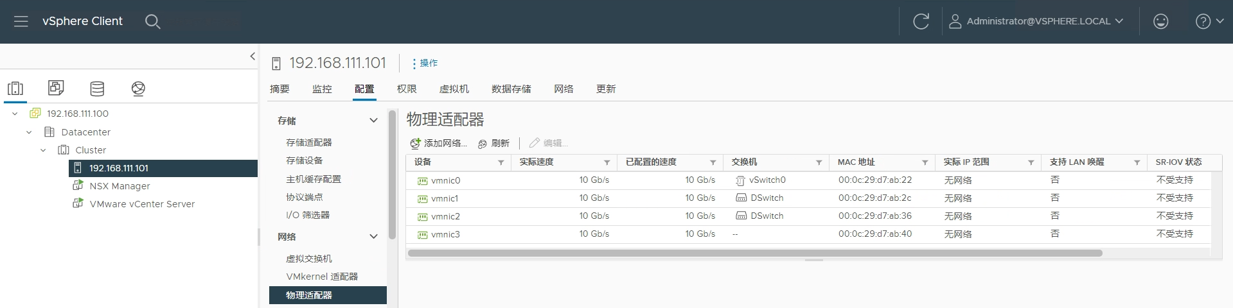The image size is (1233, 308).
Task: Open VMkernel 适配器 settings
Action: click(322, 277)
